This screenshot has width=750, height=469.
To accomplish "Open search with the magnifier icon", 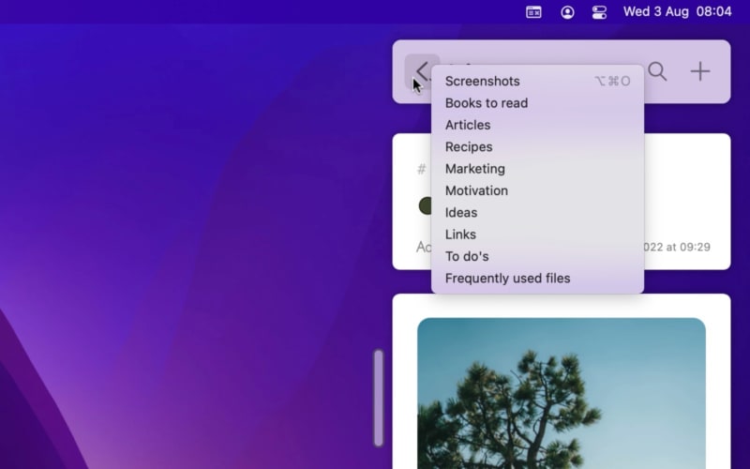I will (658, 71).
